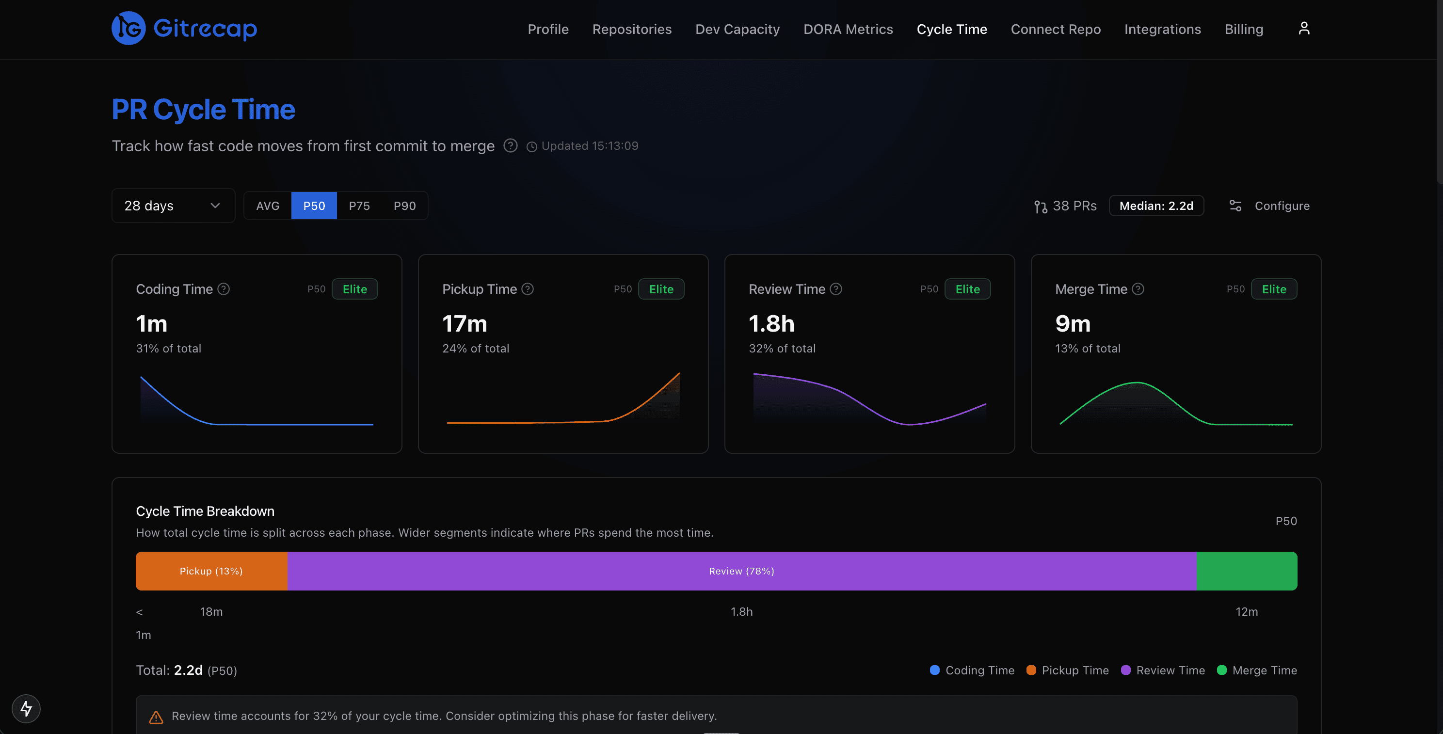This screenshot has width=1443, height=734.
Task: Click the clock icon near Updated timestamp
Action: (x=531, y=145)
